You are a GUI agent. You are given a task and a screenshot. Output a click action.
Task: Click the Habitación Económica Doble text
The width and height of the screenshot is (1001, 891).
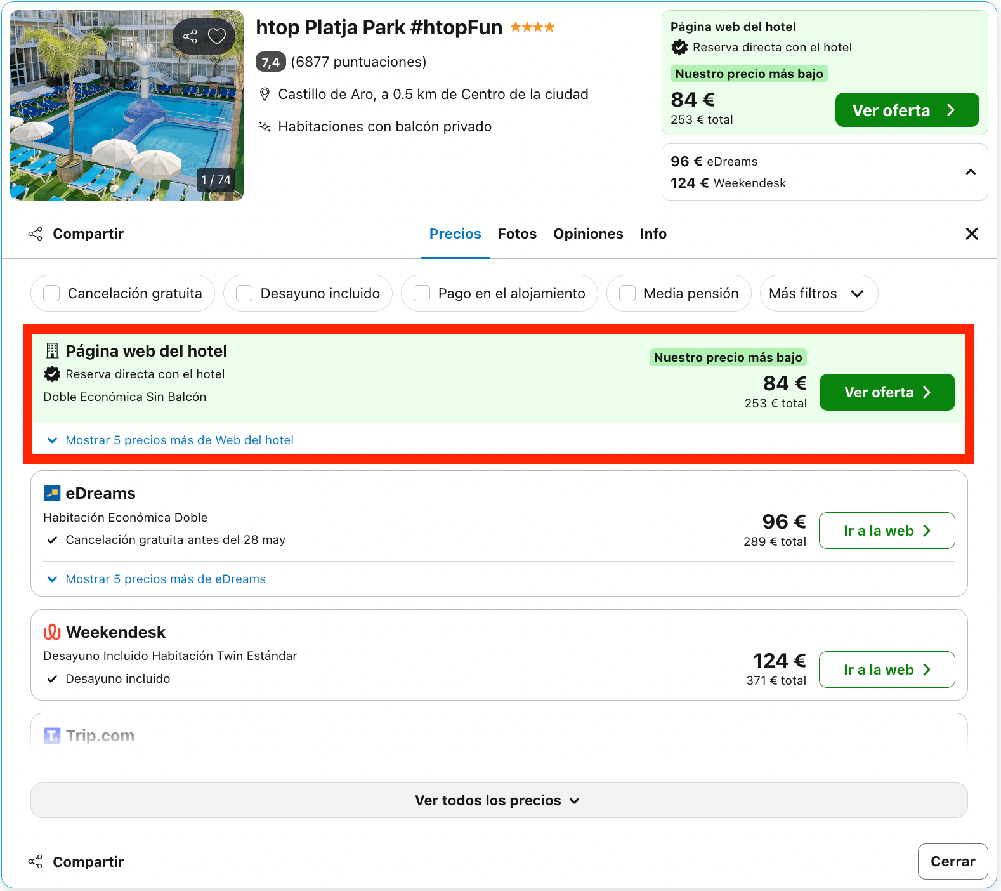(126, 517)
